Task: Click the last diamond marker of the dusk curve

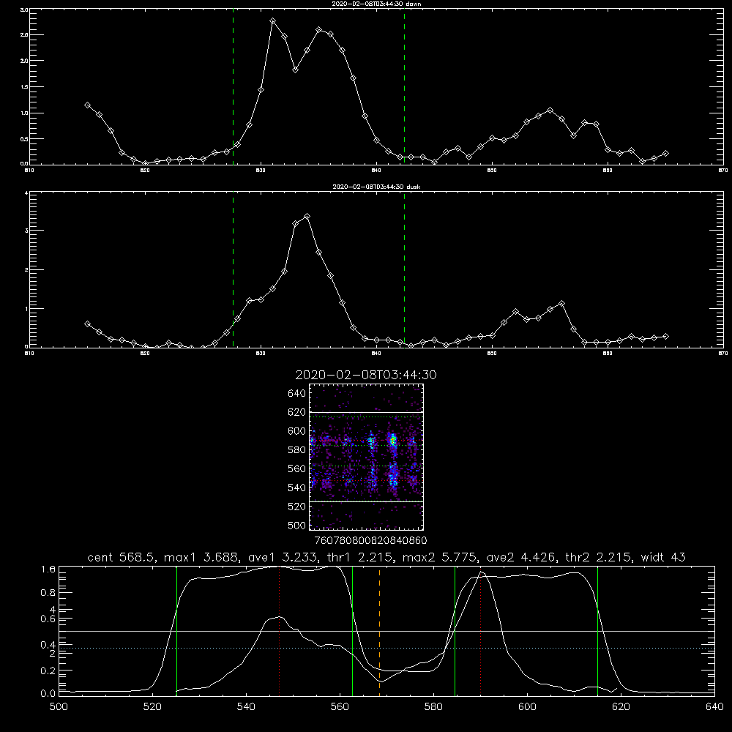Action: tap(665, 336)
